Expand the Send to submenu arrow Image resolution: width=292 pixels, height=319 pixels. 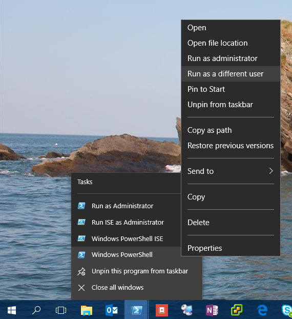pos(271,171)
